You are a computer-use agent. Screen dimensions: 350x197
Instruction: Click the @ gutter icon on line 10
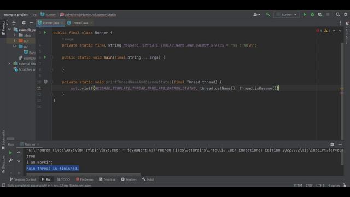(45, 82)
